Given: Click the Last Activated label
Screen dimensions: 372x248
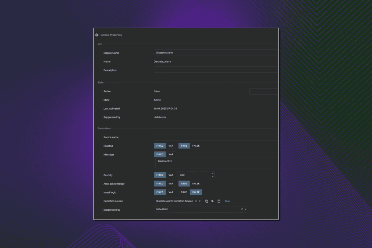Looking at the screenshot, I should point(112,109).
